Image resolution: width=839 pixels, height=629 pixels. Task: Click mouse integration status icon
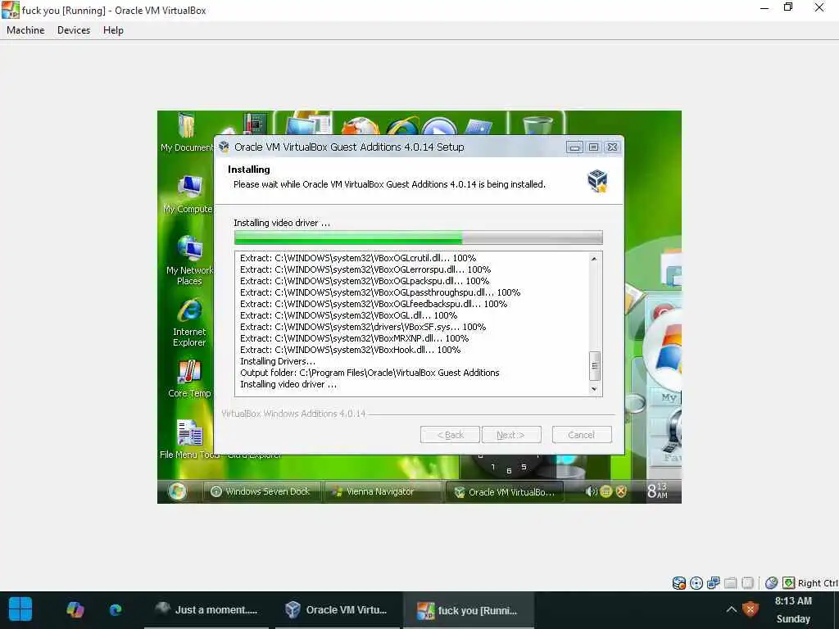[x=771, y=583]
